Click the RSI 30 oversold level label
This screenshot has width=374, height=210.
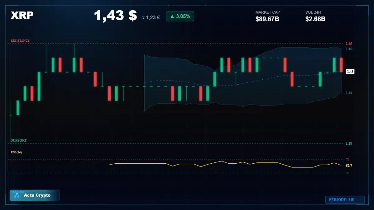(x=348, y=173)
